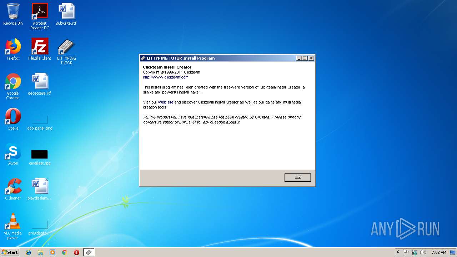Click the installer title bar icon
Image resolution: width=457 pixels, height=257 pixels.
pyautogui.click(x=143, y=58)
